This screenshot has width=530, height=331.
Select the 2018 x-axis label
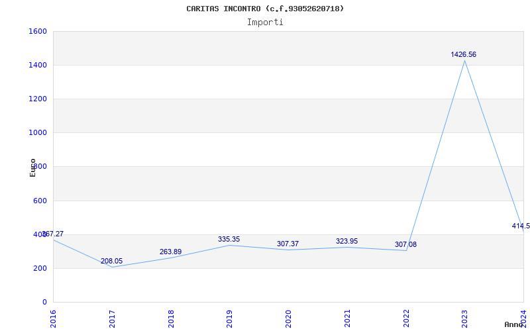click(171, 318)
